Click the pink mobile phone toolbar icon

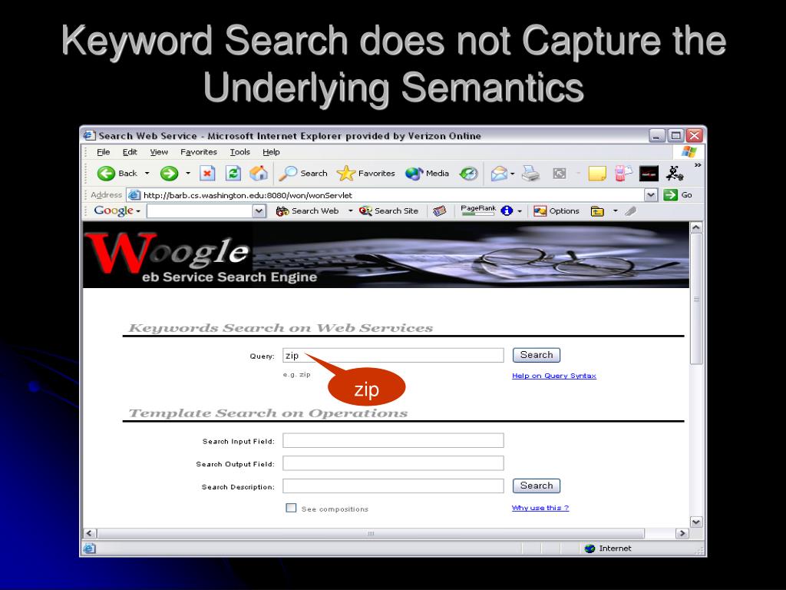[623, 173]
